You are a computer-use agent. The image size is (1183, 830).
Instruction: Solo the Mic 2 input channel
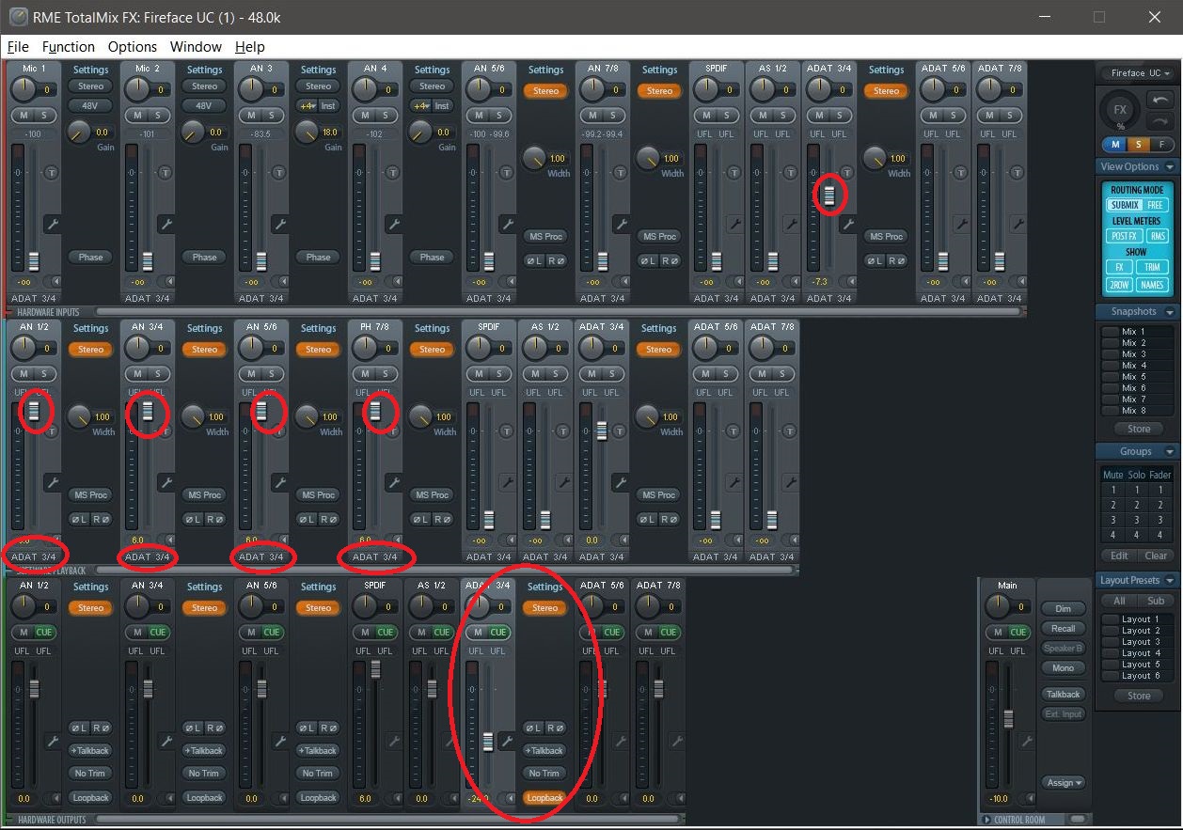pyautogui.click(x=157, y=115)
